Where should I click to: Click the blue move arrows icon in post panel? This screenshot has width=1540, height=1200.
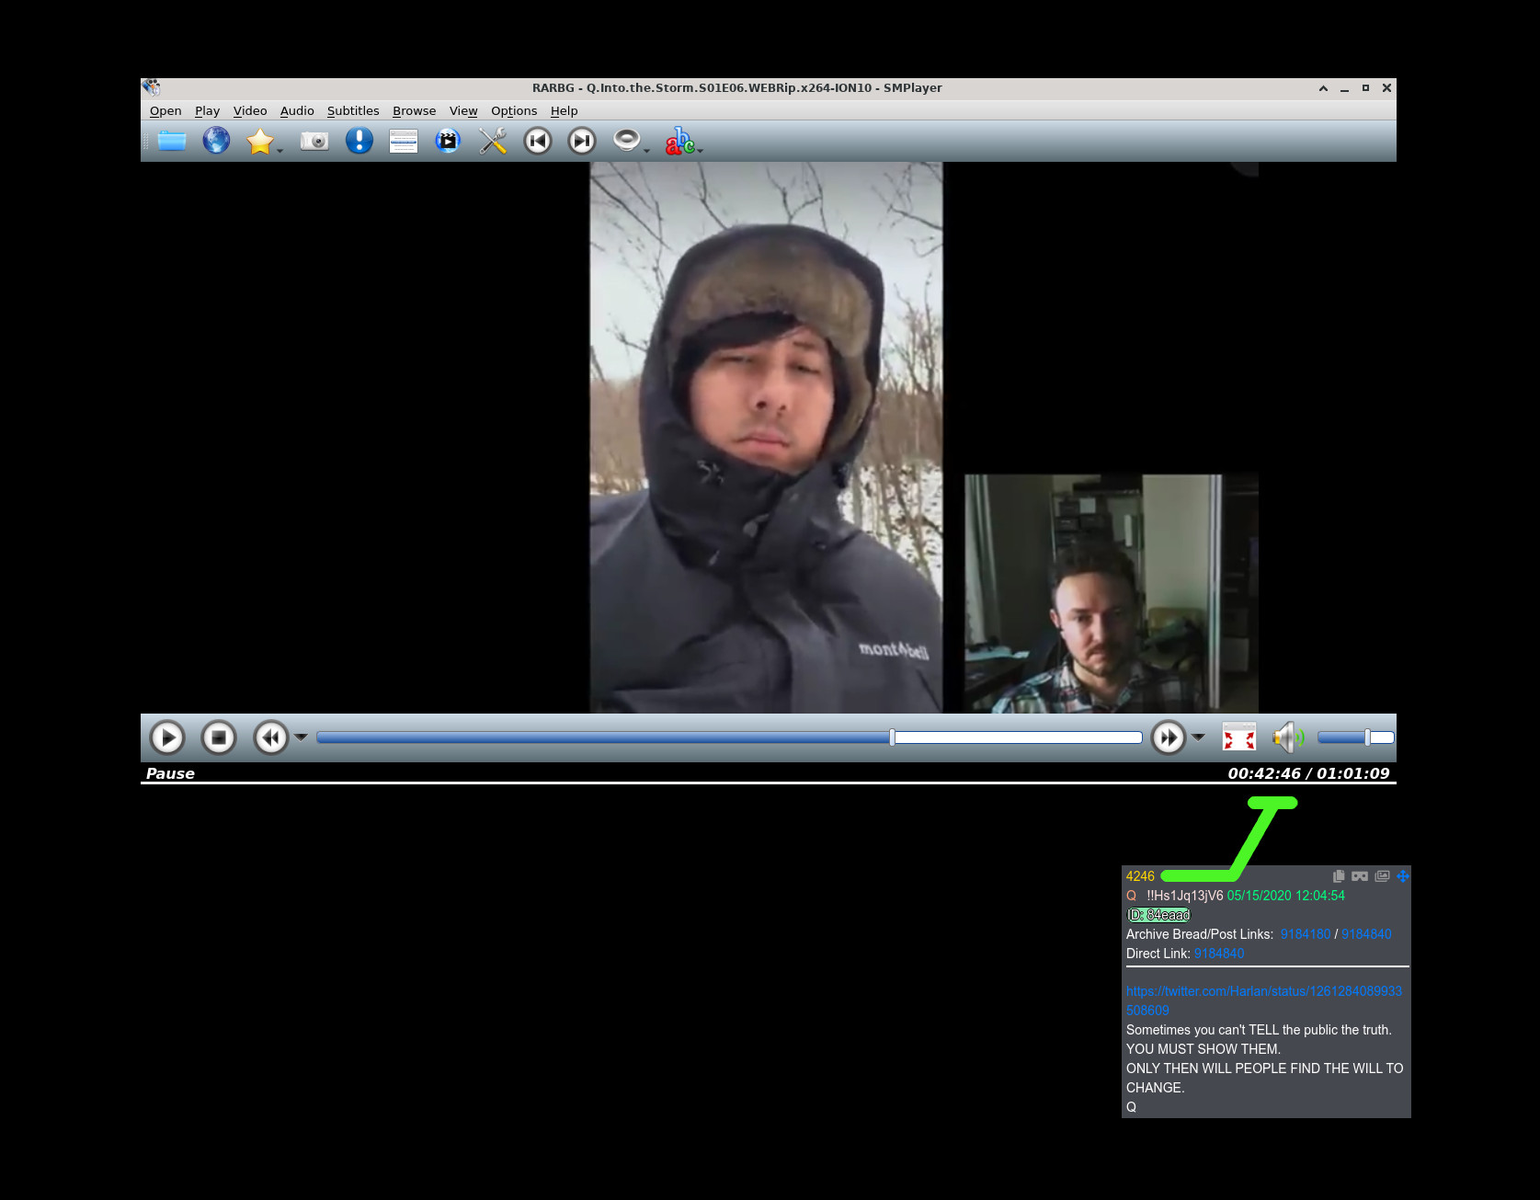(1403, 876)
